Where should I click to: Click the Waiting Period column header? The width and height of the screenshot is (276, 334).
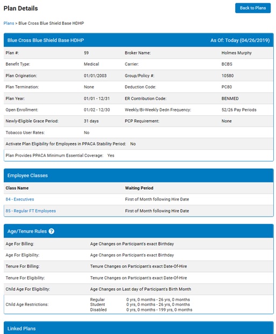tap(139, 188)
